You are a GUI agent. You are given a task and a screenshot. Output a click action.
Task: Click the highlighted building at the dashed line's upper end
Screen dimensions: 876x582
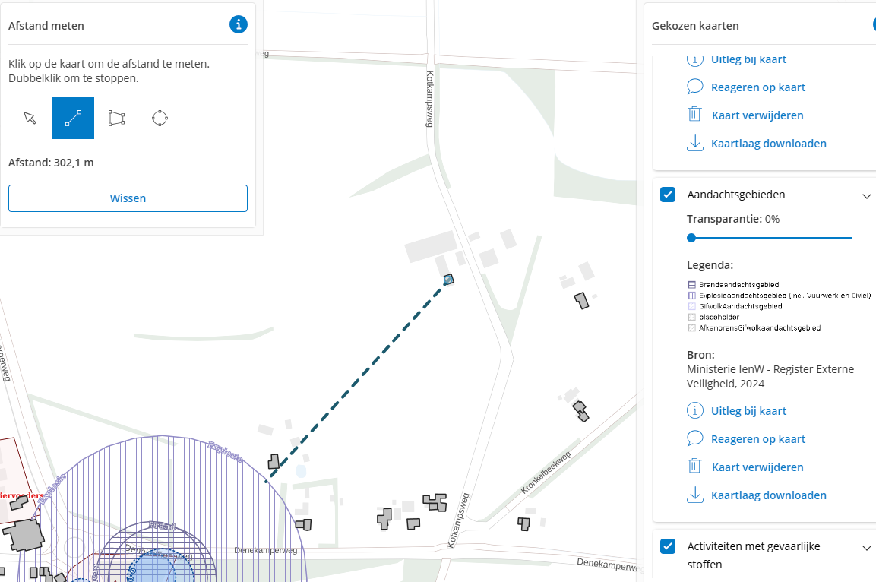[448, 280]
